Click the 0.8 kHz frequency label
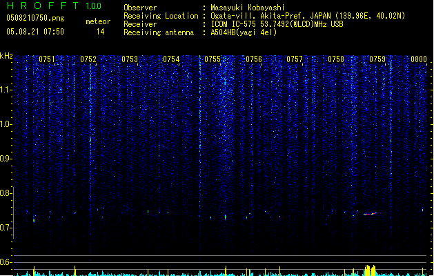Screen dimensions: 434x276 [6, 193]
